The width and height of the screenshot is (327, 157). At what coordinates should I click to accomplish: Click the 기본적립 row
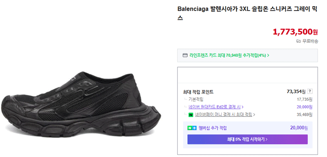coord(248,99)
